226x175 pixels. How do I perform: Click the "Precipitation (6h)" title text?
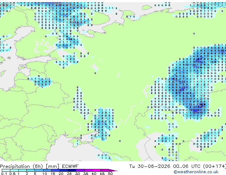point(21,166)
